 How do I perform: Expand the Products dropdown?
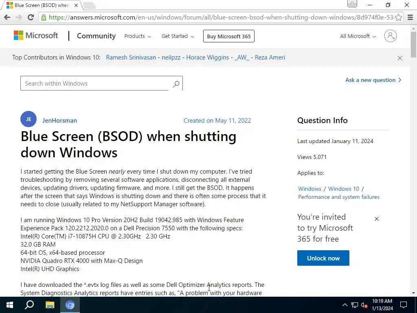(x=138, y=36)
